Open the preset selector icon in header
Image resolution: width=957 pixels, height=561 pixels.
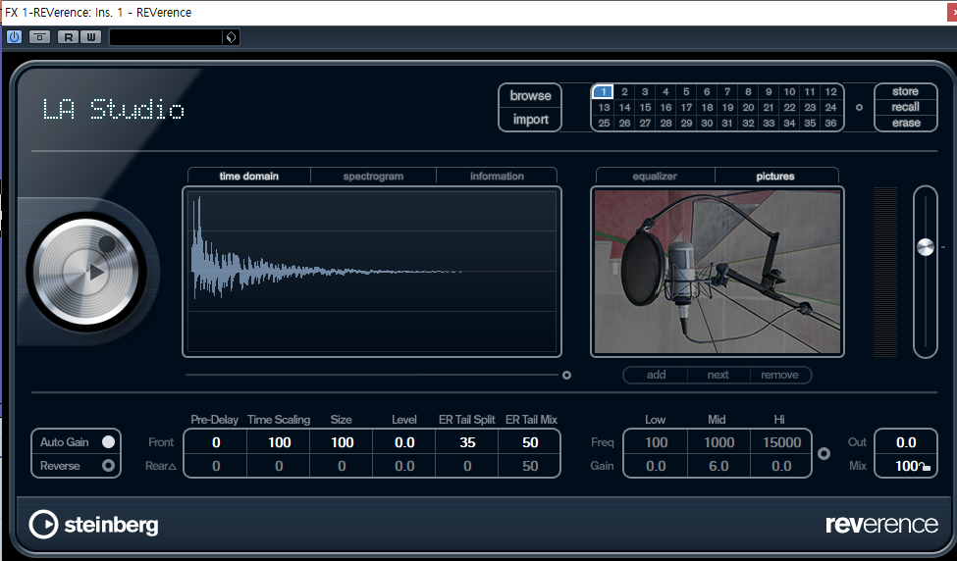(231, 37)
